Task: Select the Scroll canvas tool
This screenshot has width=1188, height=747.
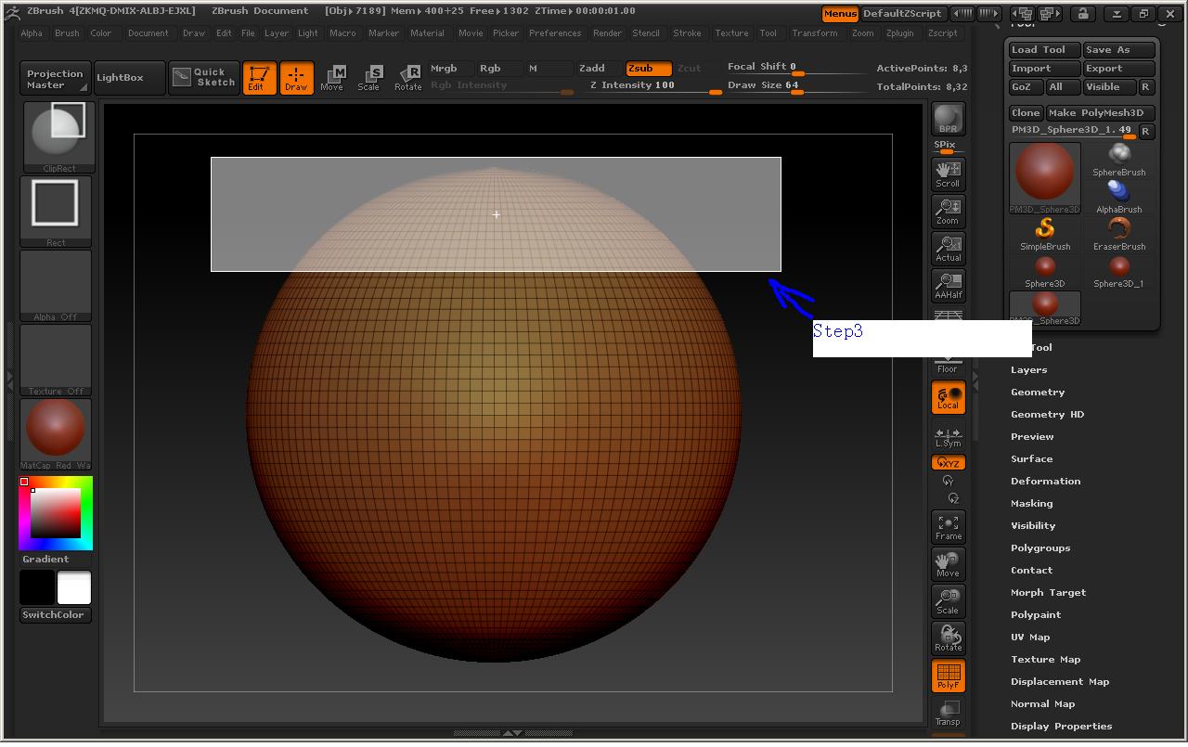Action: (948, 174)
